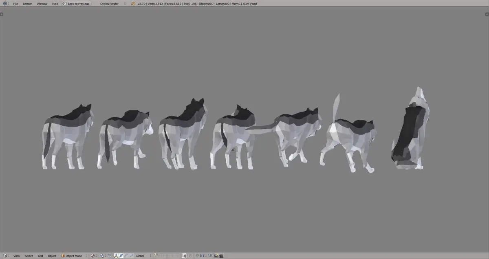Image resolution: width=489 pixels, height=259 pixels.
Task: Click the Verts:3,612 statistic
Action: click(155, 4)
